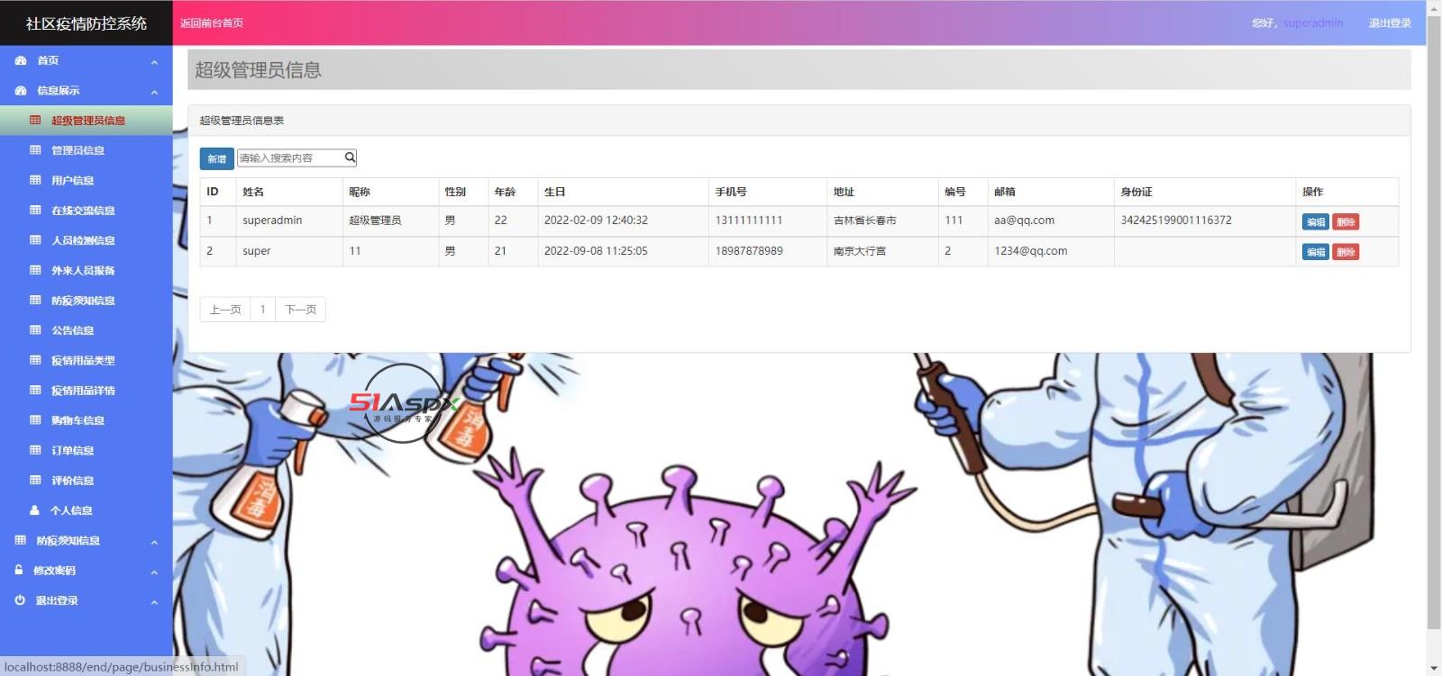1442x676 pixels.
Task: Click the icon beside 信息展示
Action: [x=21, y=90]
